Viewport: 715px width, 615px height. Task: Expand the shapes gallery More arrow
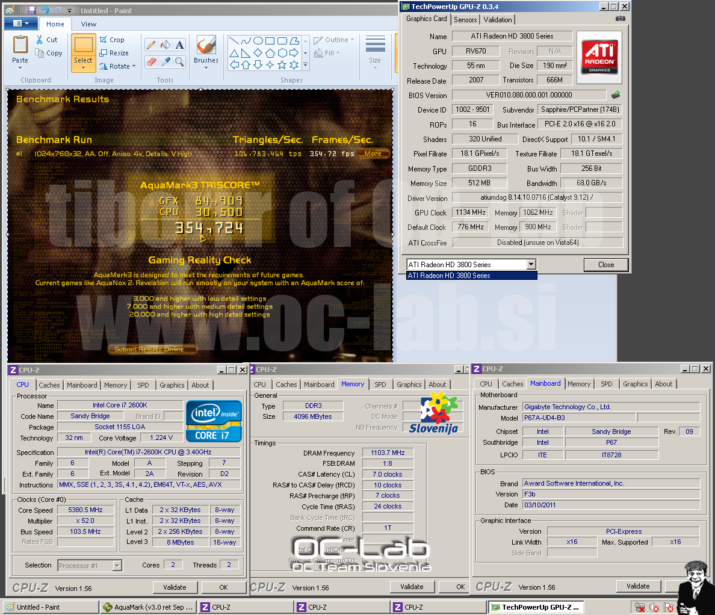pyautogui.click(x=306, y=65)
